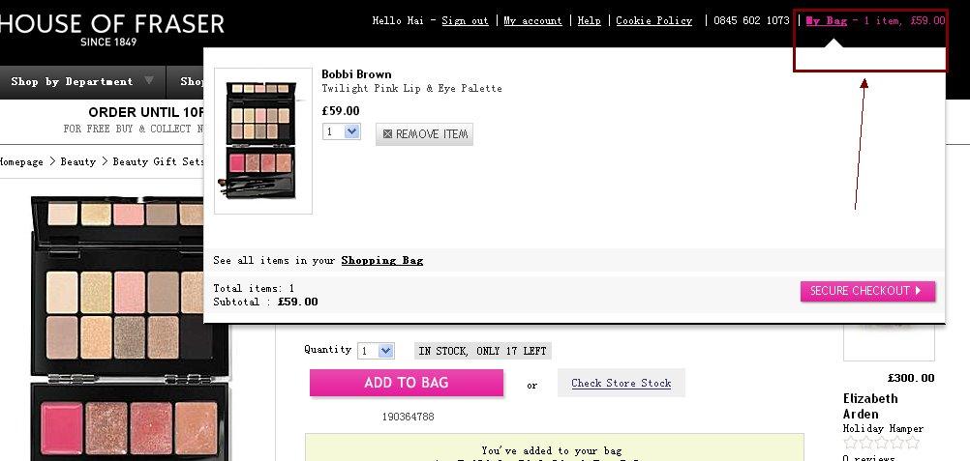Click the large palette product image
The width and height of the screenshot is (970, 461).
[x=117, y=329]
